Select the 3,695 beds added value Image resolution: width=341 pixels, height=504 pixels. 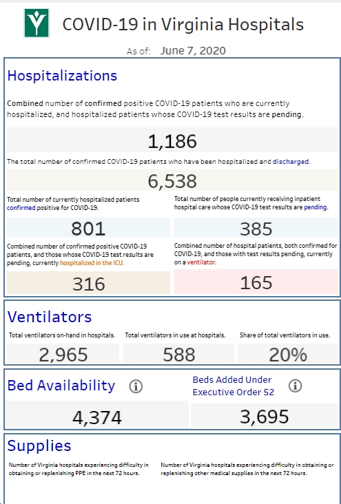(x=265, y=416)
